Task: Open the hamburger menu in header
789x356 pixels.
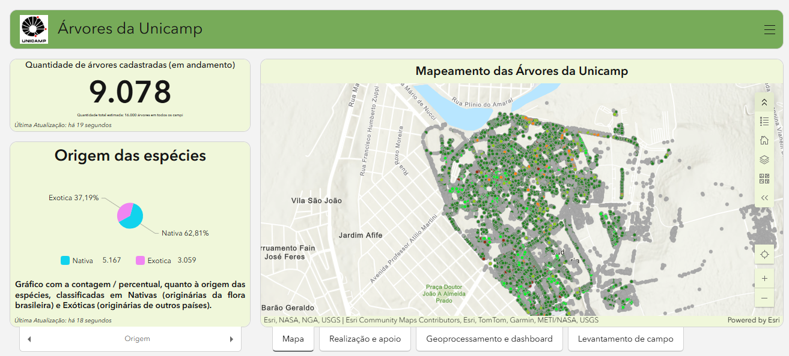Action: coord(769,29)
